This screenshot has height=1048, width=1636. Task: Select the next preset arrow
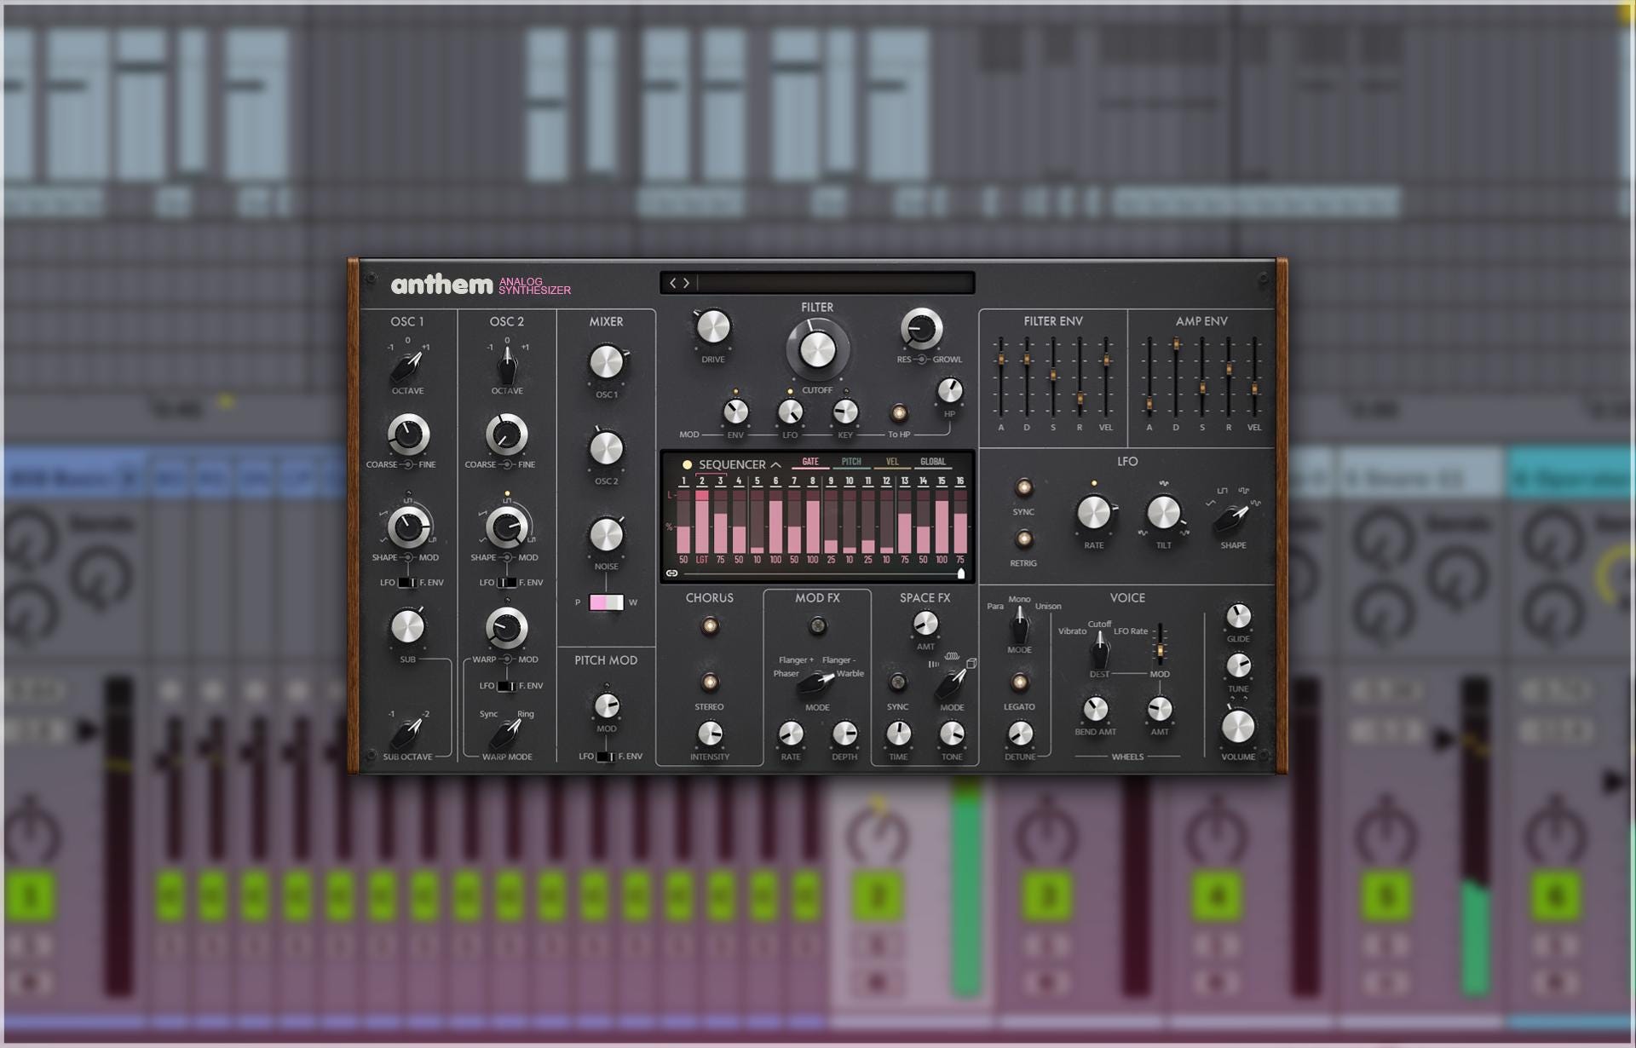pyautogui.click(x=687, y=283)
